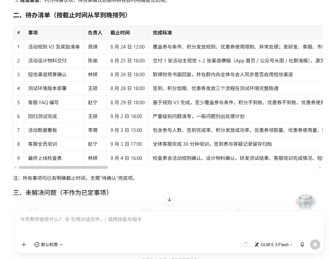Click the microphone voice input icon
The image size is (330, 259).
coord(302,245)
